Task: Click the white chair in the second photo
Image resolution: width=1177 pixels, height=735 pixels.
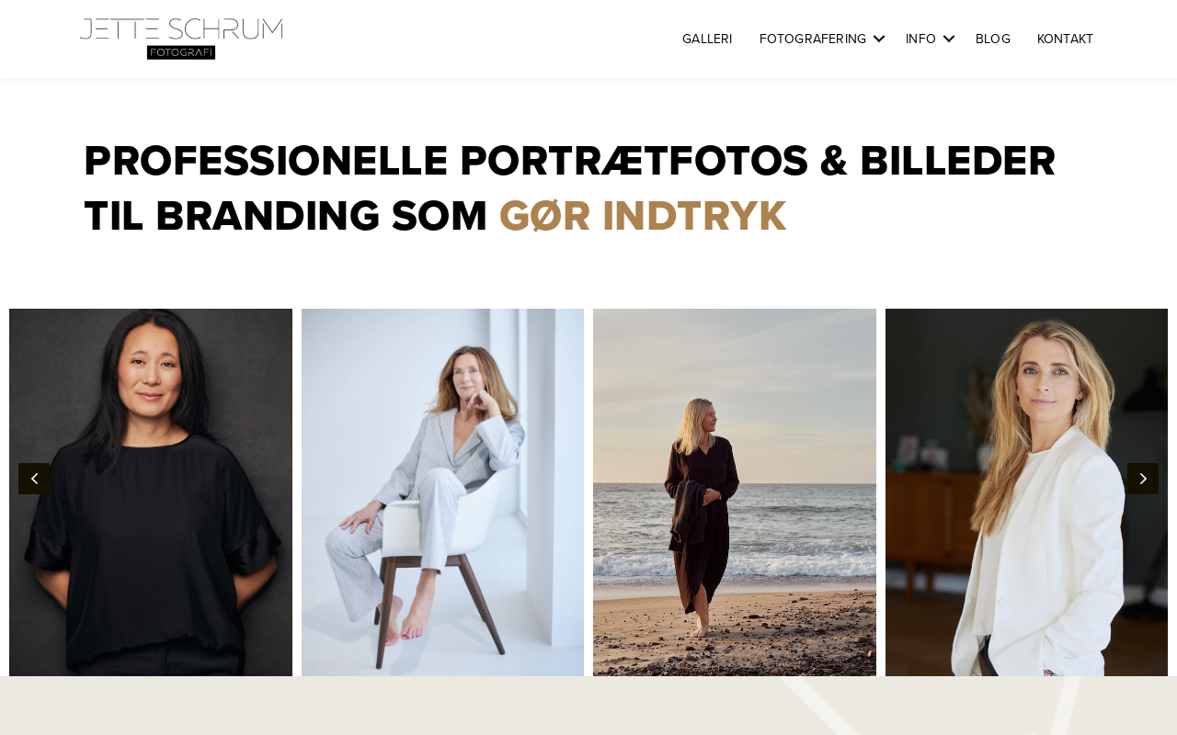Action: click(x=460, y=533)
